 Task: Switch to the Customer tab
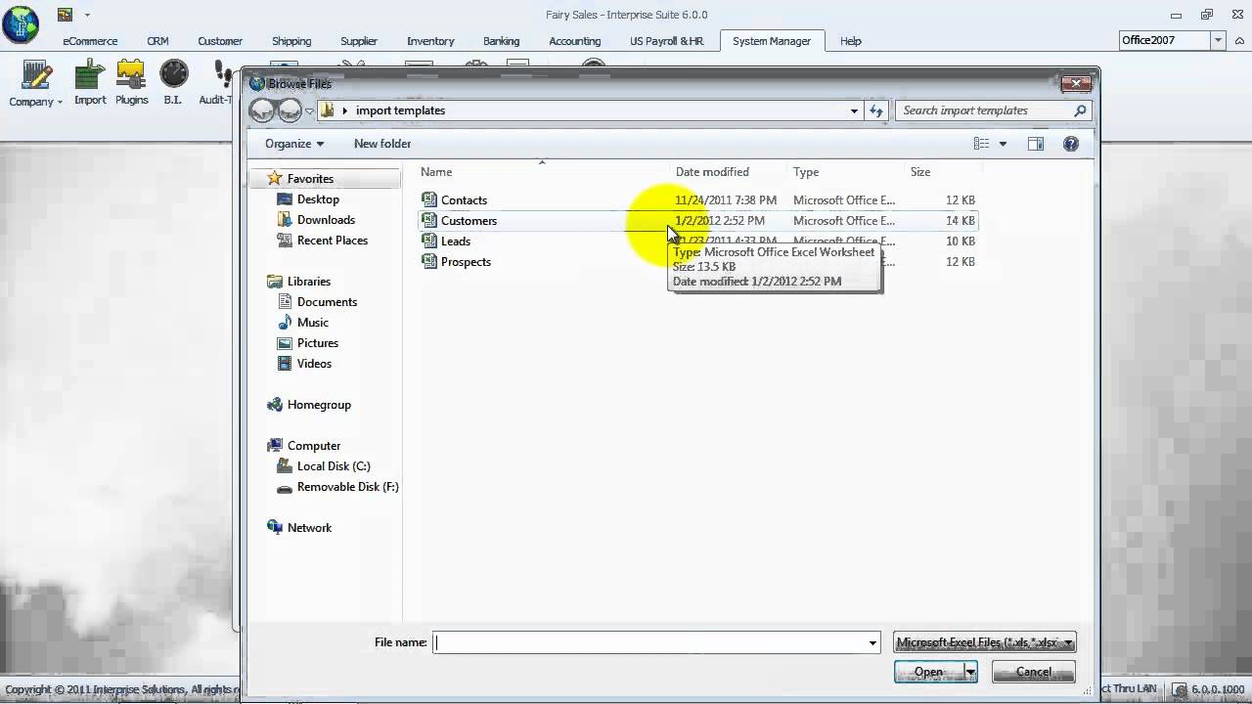pyautogui.click(x=220, y=41)
